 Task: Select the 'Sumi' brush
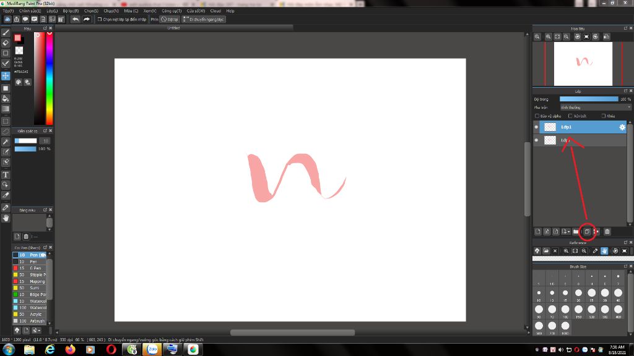(29, 288)
